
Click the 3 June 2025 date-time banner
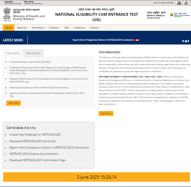(x=97, y=177)
